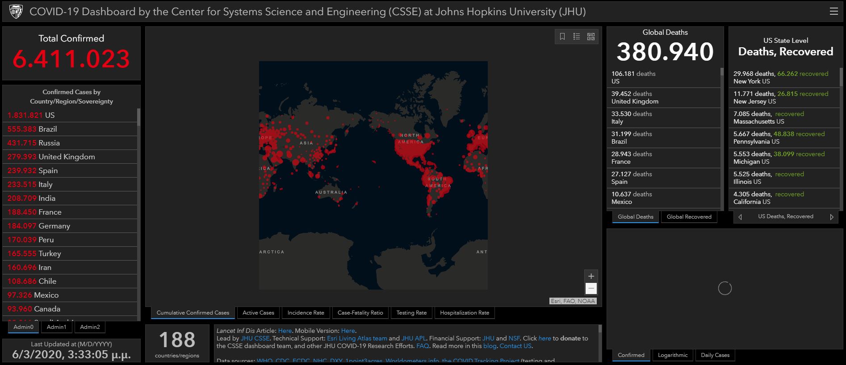
Task: Go to next US state panel arrow
Action: click(x=831, y=217)
